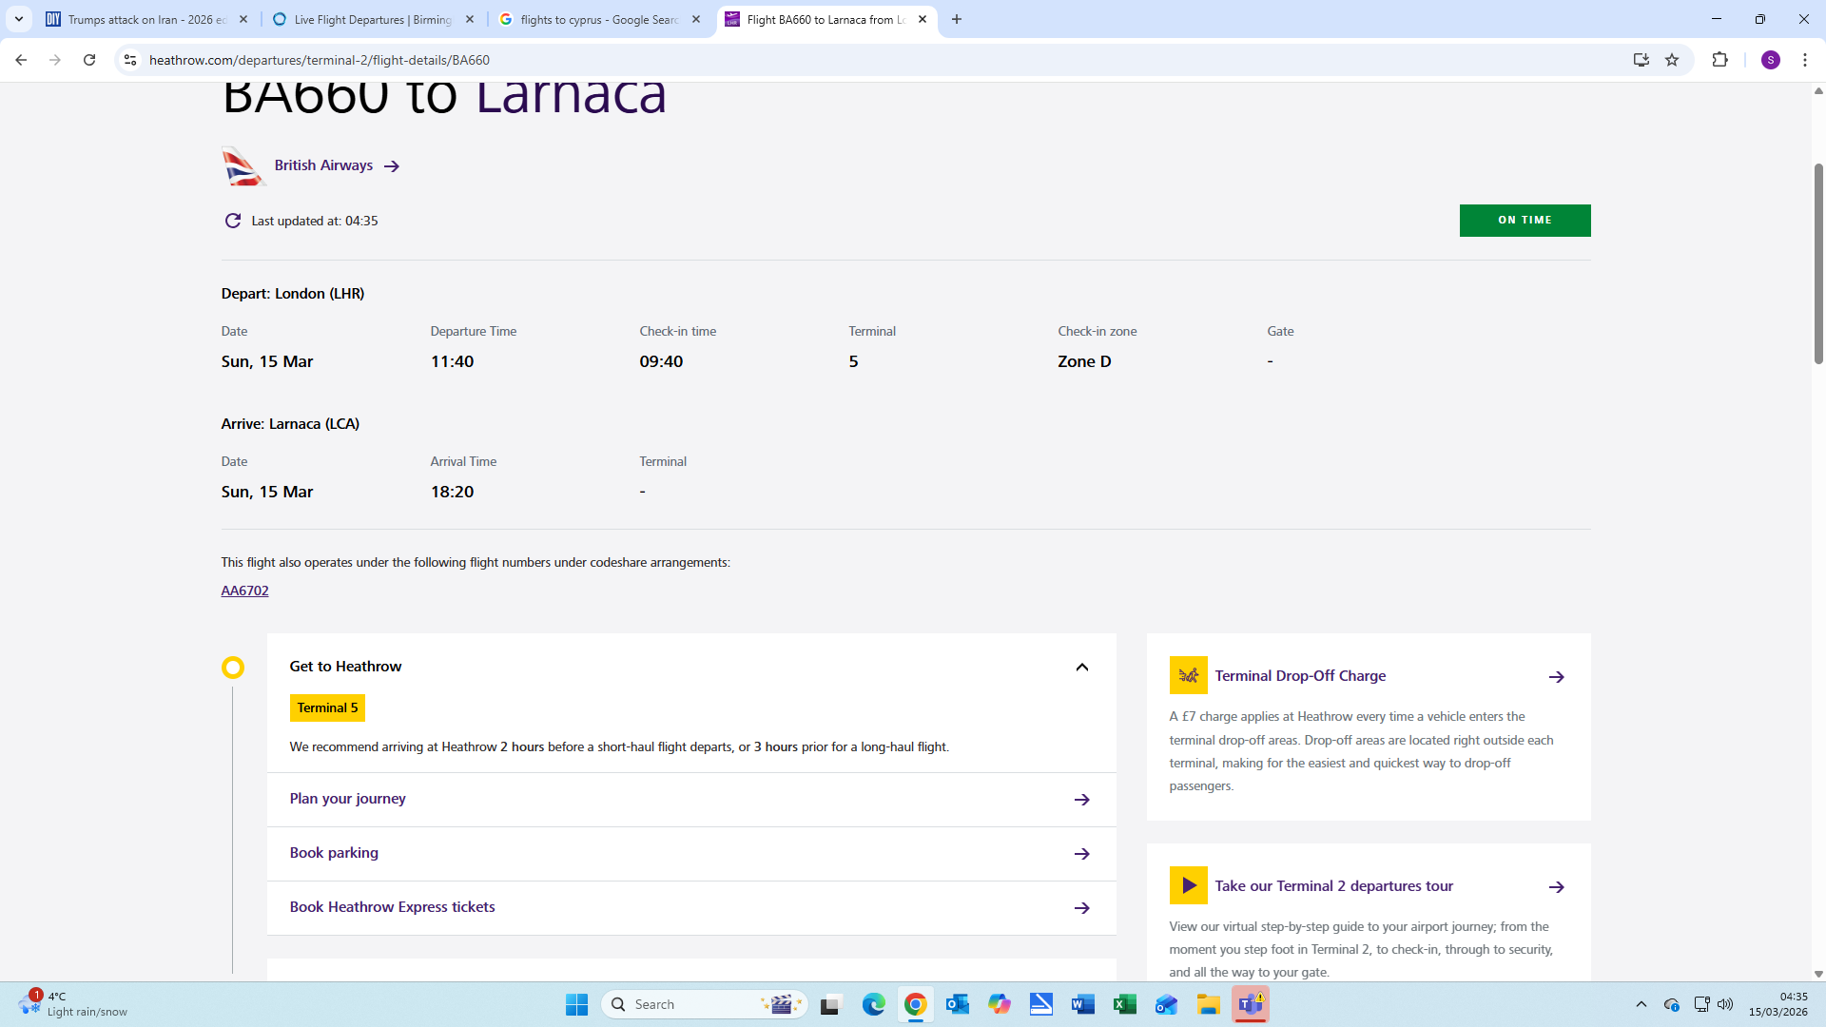The width and height of the screenshot is (1826, 1027).
Task: Click the refresh icon beside Last updated
Action: point(232,221)
